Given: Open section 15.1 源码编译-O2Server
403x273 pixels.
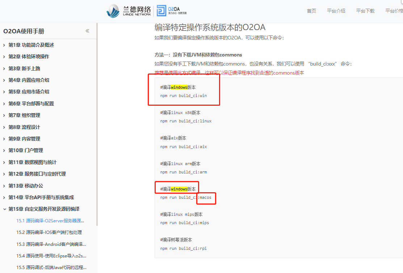Looking at the screenshot, I should pos(50,220).
